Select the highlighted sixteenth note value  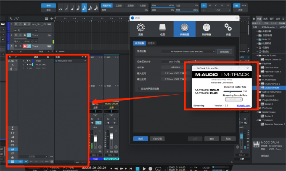[84, 8]
